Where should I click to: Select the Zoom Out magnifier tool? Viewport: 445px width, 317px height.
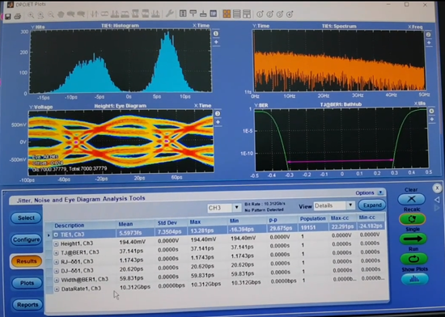click(x=51, y=15)
